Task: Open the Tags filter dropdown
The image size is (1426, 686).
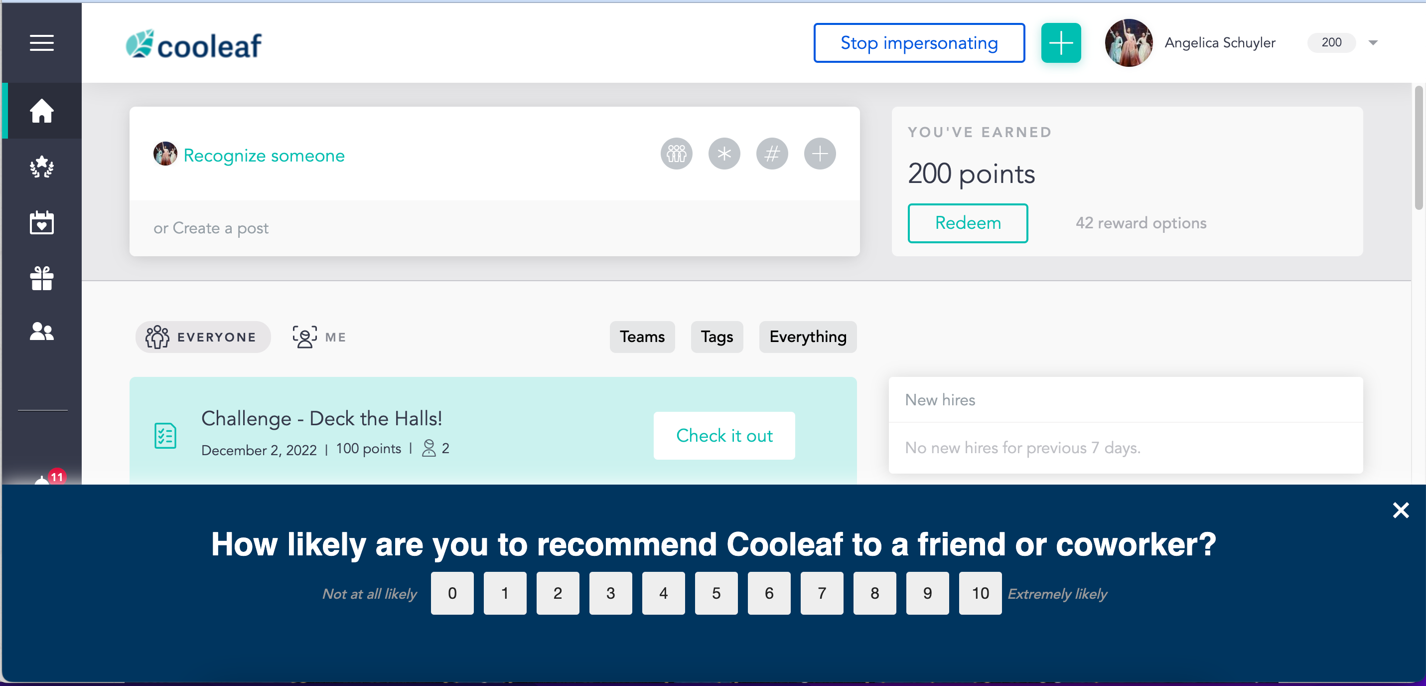Action: coord(716,337)
